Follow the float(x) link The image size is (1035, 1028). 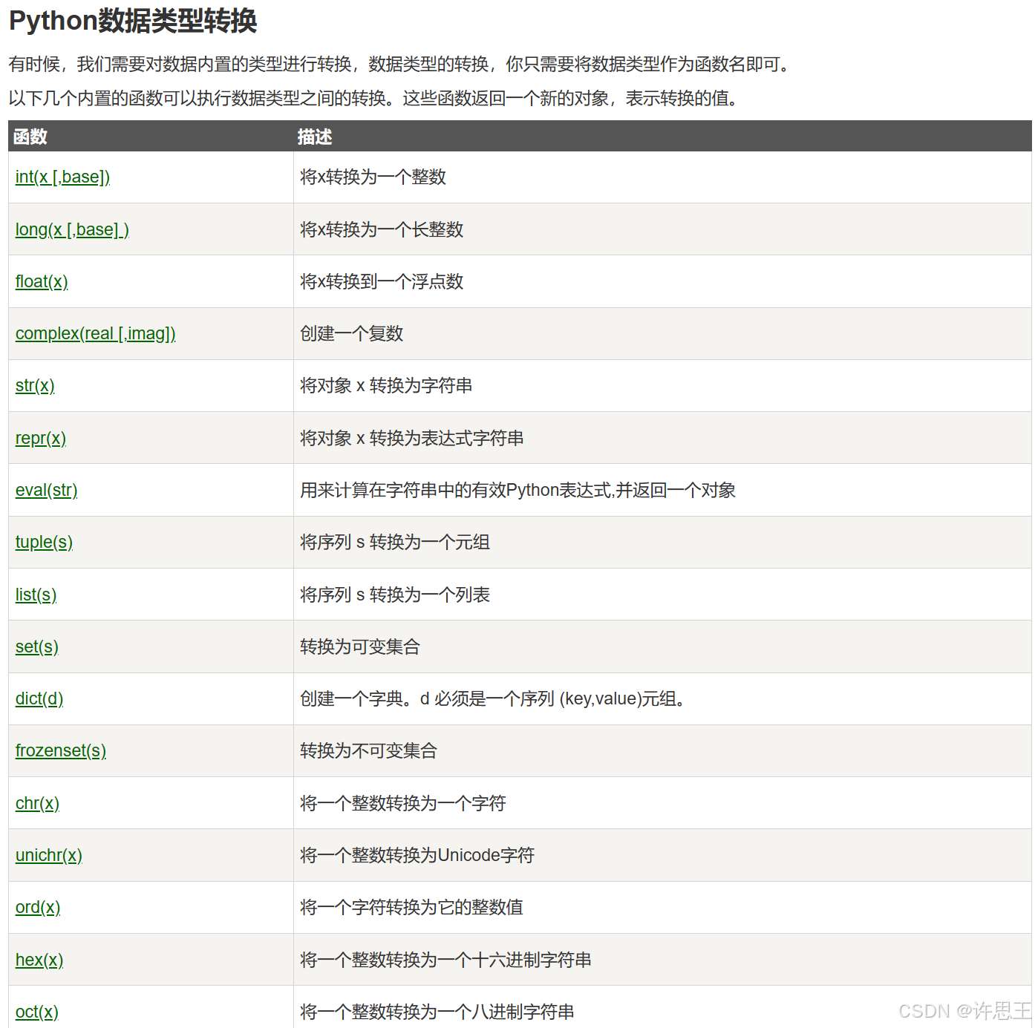tap(42, 281)
